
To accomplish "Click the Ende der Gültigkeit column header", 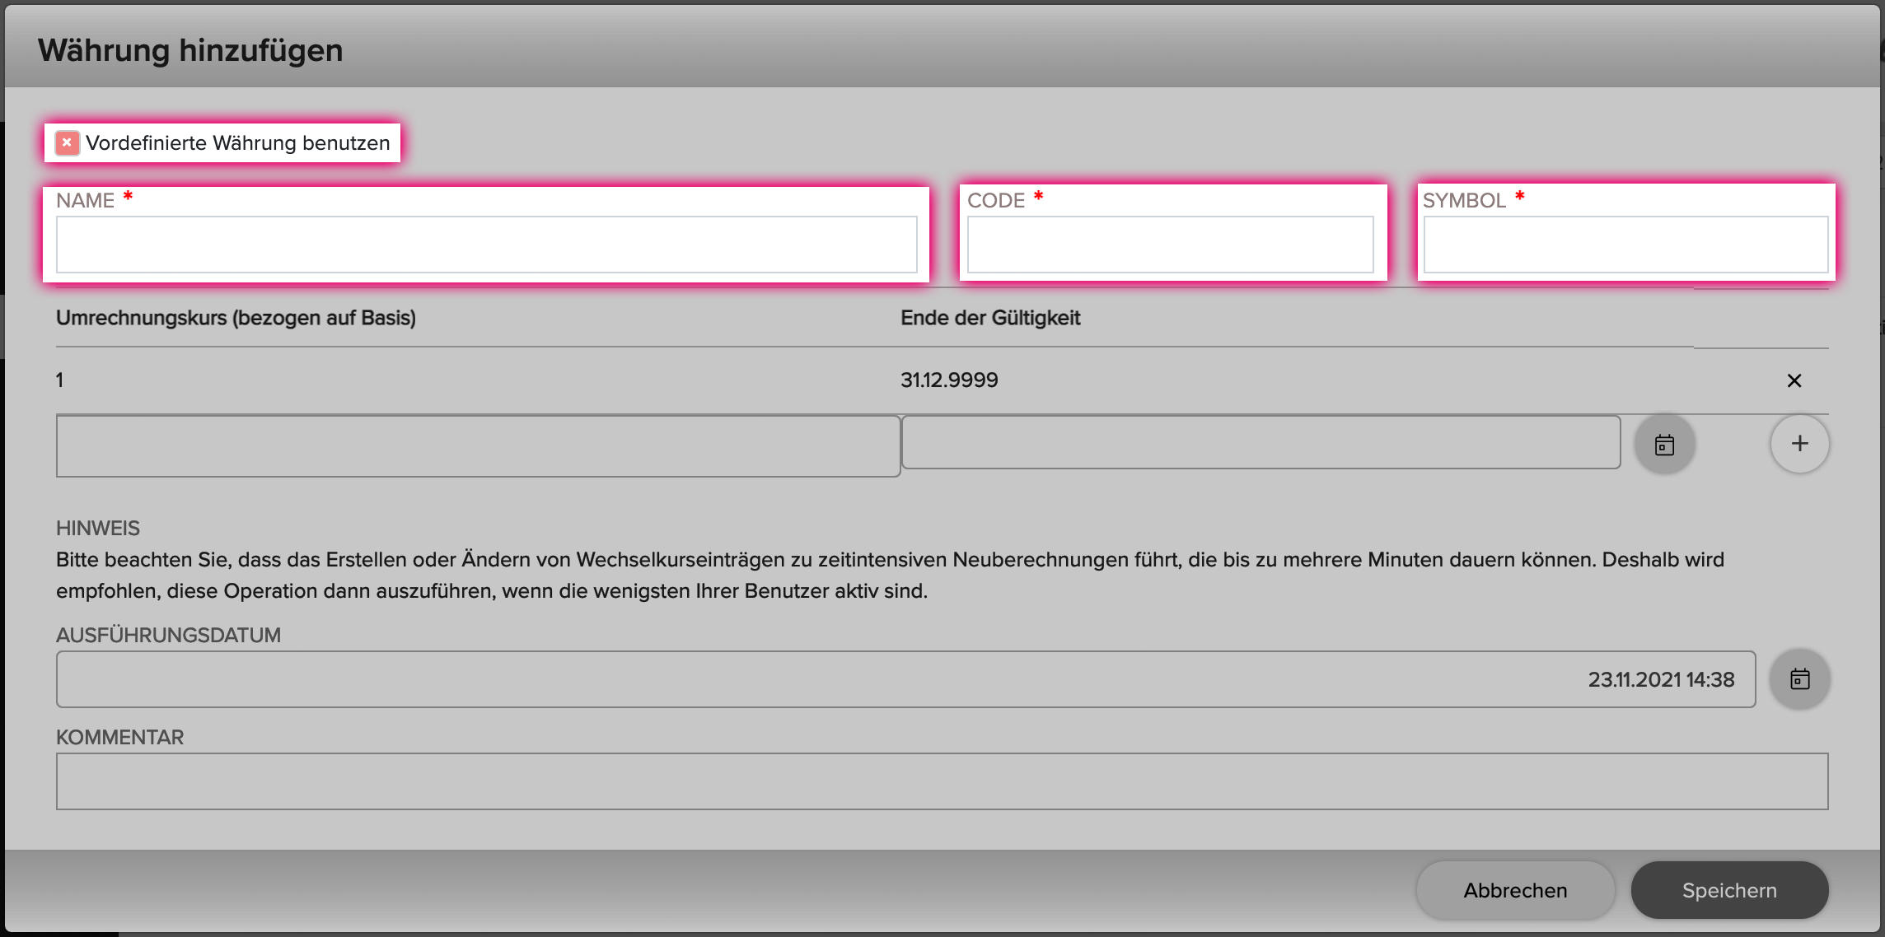I will pos(990,318).
